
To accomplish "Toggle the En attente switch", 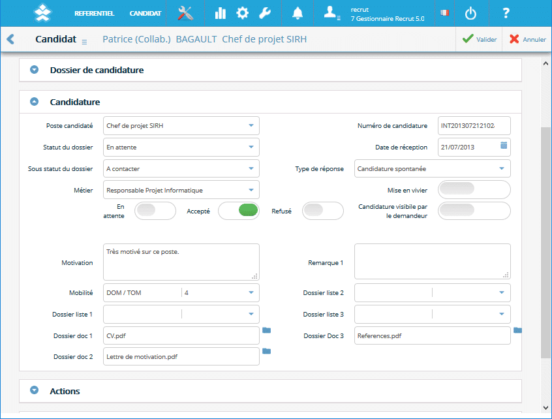I will pyautogui.click(x=155, y=211).
